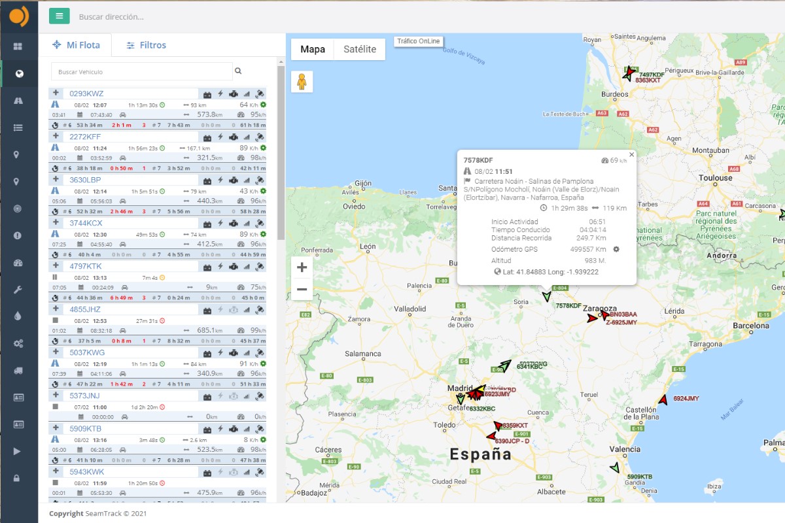785x523 pixels.
Task: Open the Filtros tab
Action: point(147,45)
